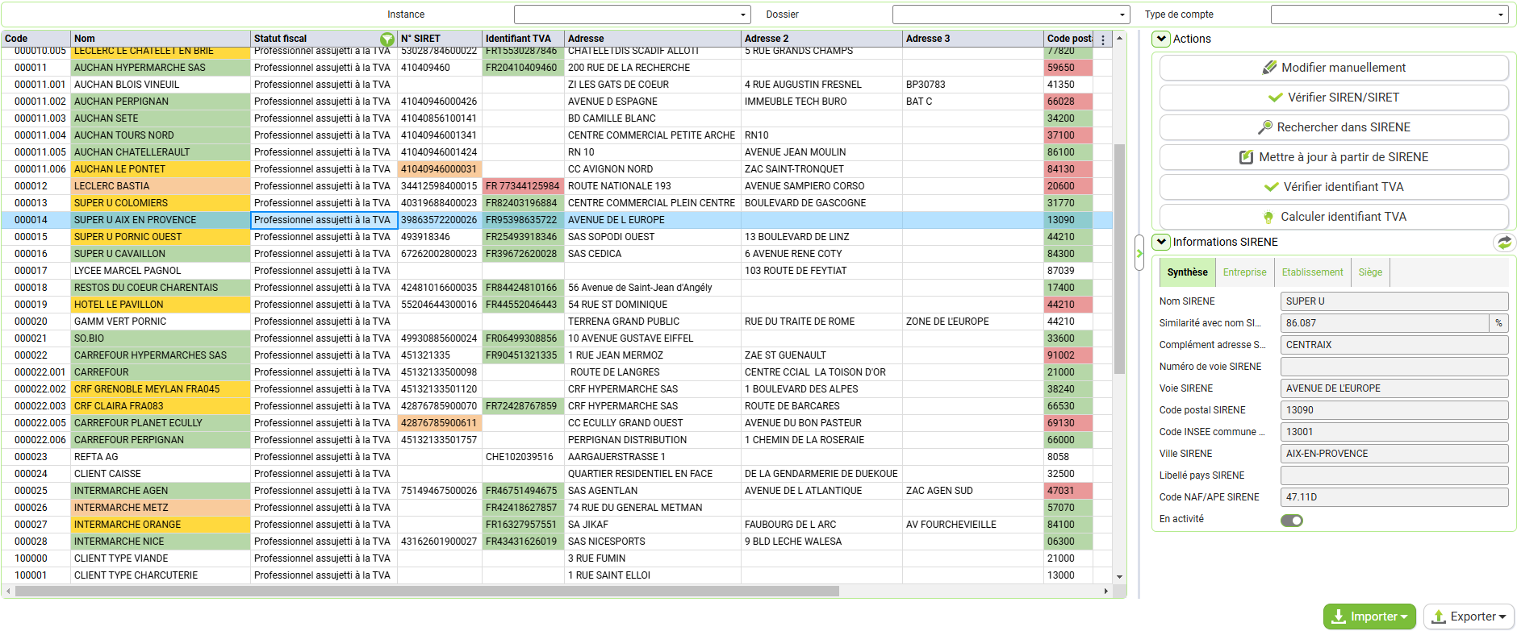Select the REFTA AG name cell
The height and width of the screenshot is (631, 1517).
161,457
